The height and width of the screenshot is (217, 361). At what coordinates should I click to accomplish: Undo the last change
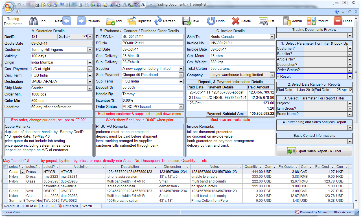[x=211, y=21]
